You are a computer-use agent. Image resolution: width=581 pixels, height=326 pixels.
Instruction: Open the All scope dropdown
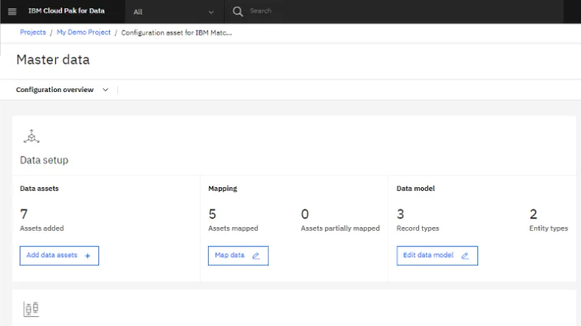(173, 12)
